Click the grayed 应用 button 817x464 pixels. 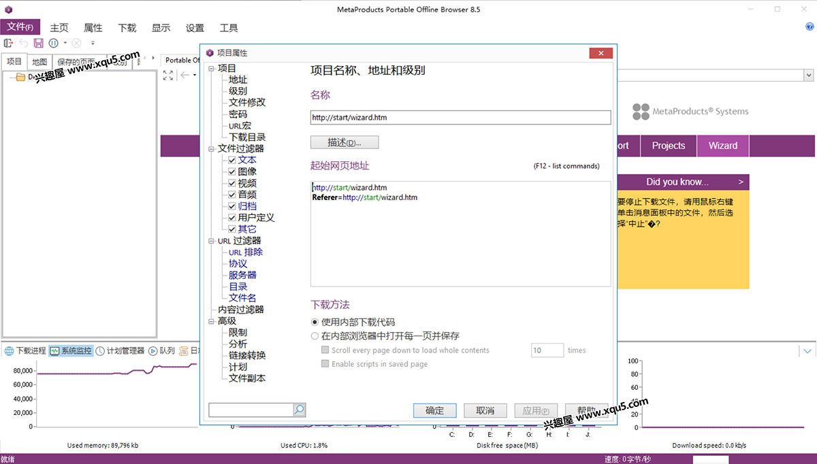click(x=536, y=410)
